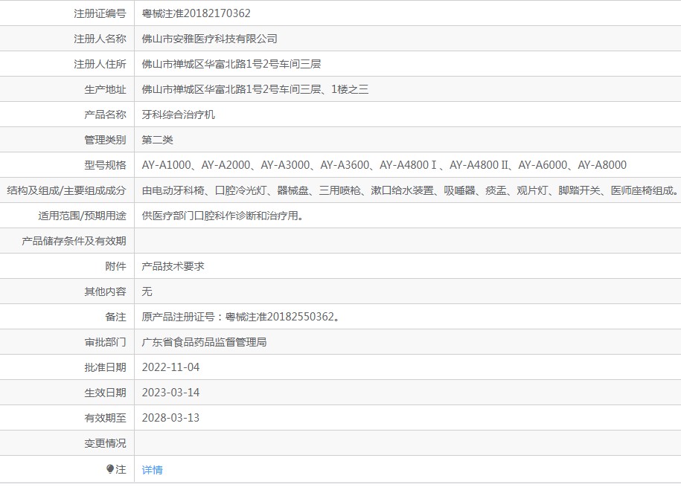Click the 型号规格 field label
Screen dimensions: 681x490
105,165
